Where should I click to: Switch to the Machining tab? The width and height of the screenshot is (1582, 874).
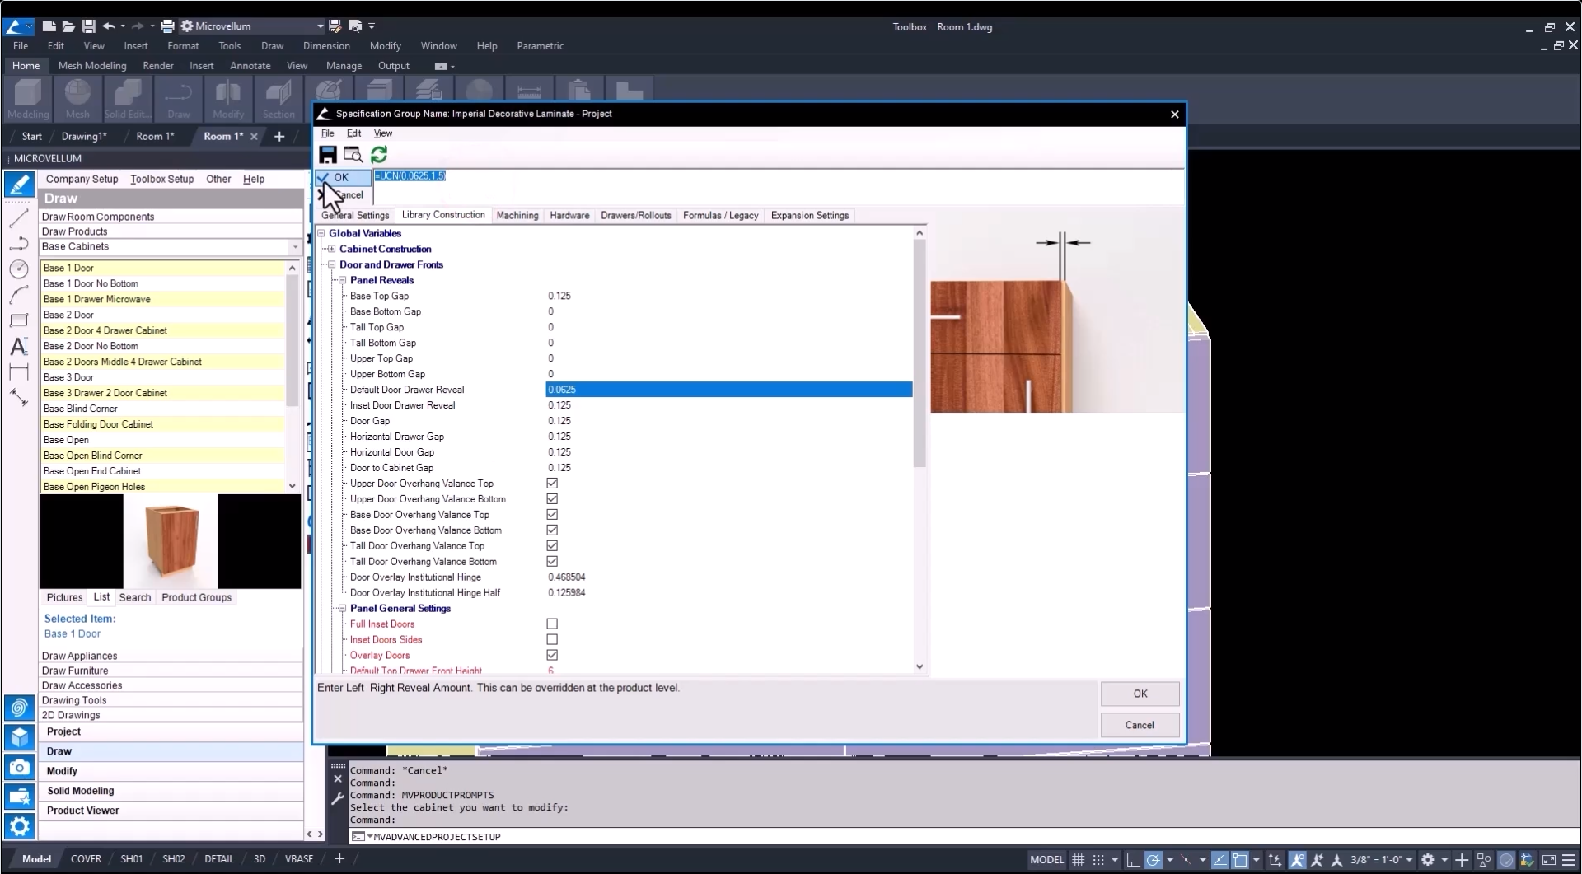click(x=517, y=215)
